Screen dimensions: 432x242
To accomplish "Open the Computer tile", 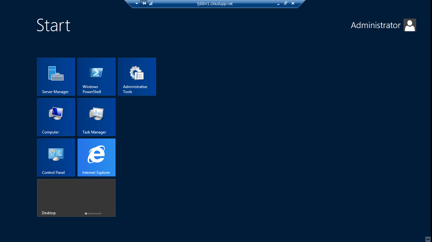I will 56,117.
